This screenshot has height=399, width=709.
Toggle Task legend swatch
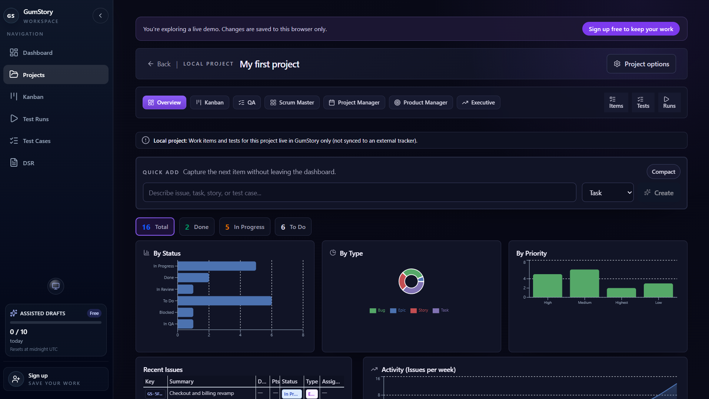pyautogui.click(x=436, y=310)
